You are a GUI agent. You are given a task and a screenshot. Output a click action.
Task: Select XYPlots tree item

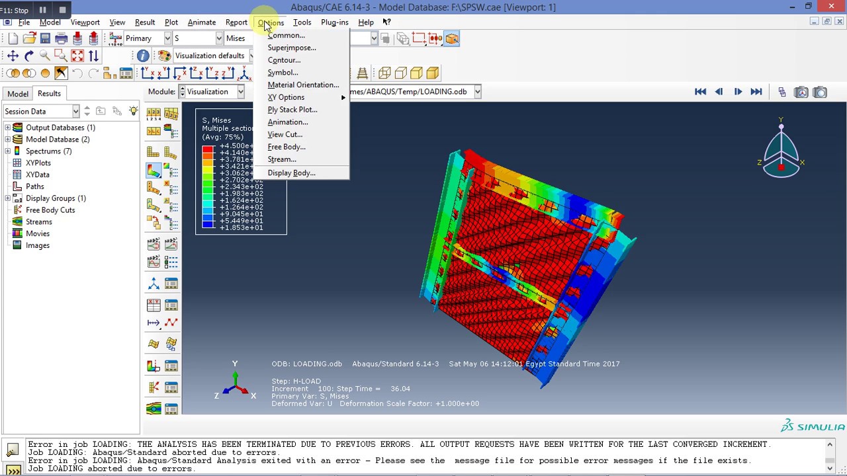click(38, 163)
